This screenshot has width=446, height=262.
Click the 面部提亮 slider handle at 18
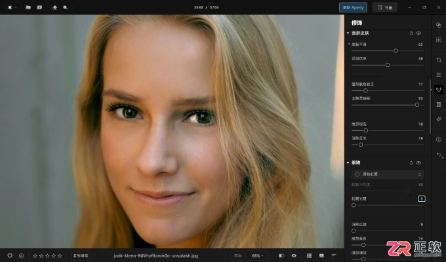(366, 130)
